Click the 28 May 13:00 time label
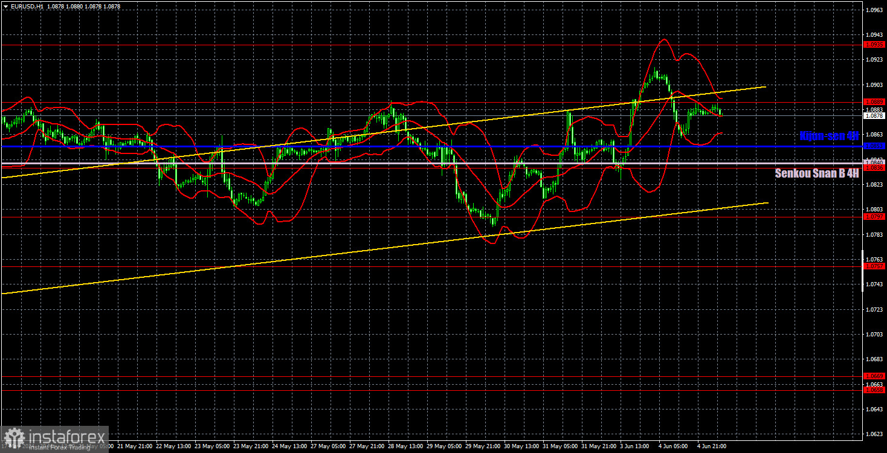This screenshot has height=453, width=887. pyautogui.click(x=405, y=446)
